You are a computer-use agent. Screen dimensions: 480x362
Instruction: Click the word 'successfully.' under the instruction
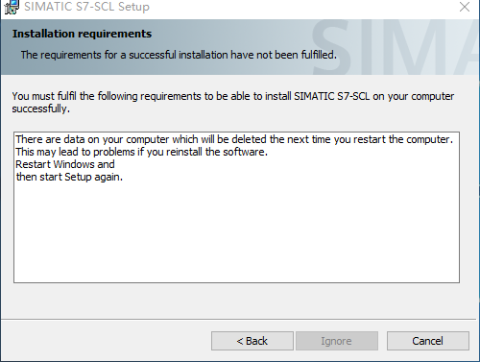click(40, 109)
